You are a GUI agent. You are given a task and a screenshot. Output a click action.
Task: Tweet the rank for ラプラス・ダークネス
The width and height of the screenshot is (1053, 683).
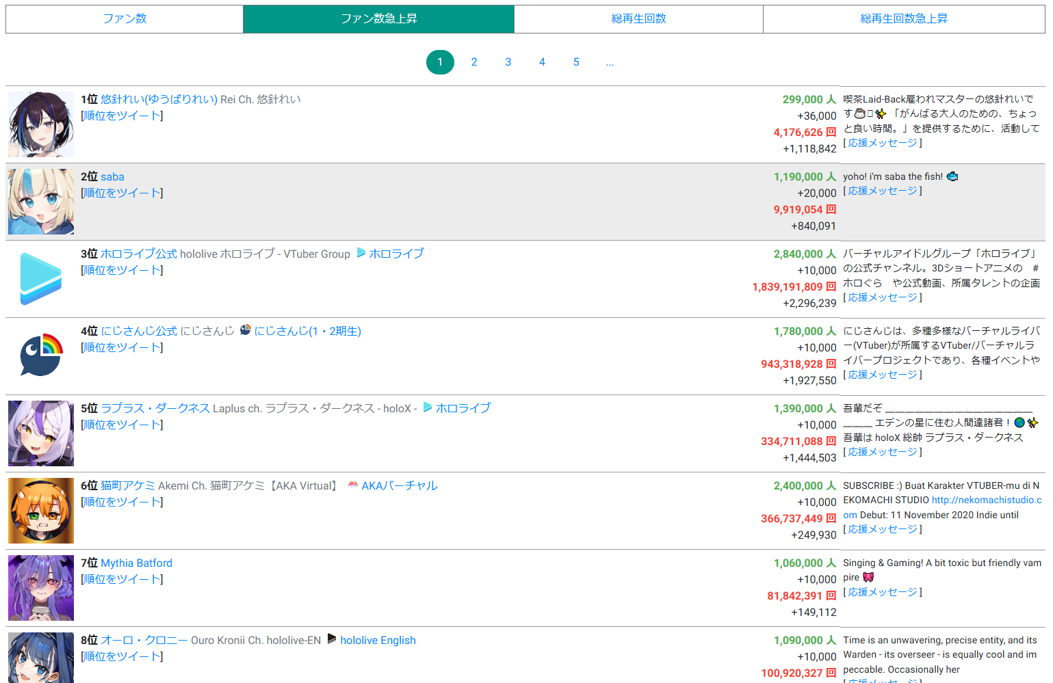(x=122, y=425)
